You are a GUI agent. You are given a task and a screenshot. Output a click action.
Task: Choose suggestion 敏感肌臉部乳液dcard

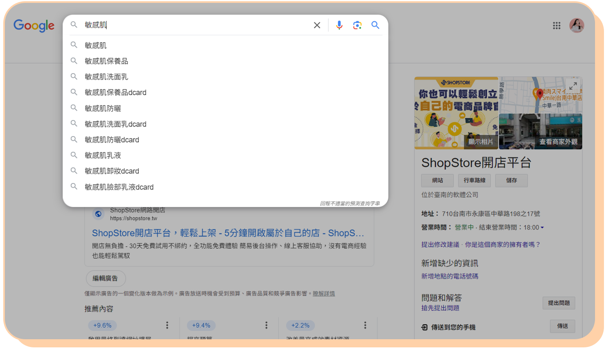pos(225,187)
